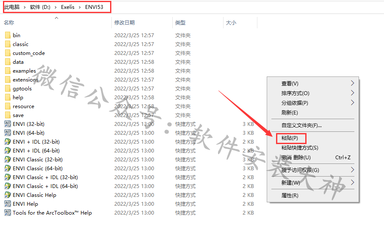
Task: Sort by 修改日期 column header
Action: [x=124, y=23]
